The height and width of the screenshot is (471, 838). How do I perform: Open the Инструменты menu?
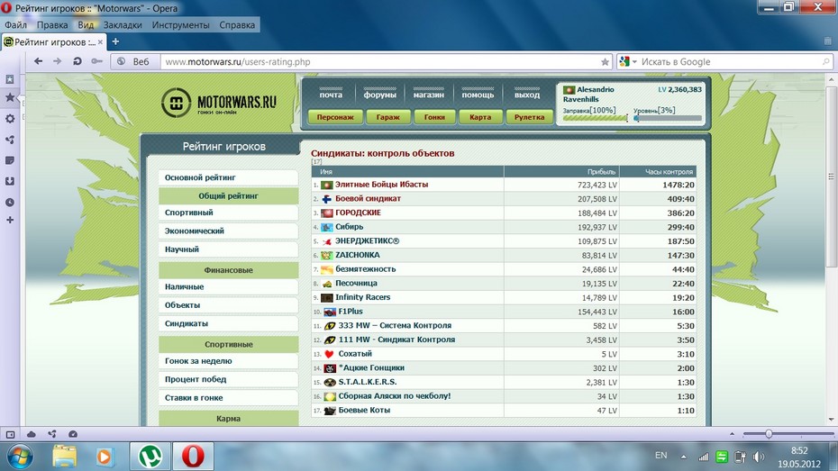(x=180, y=24)
